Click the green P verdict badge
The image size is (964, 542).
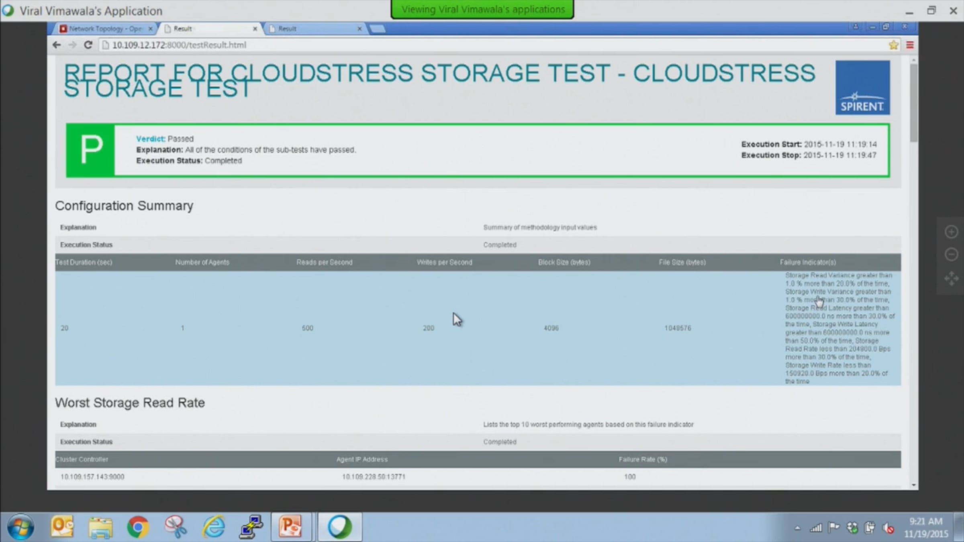91,150
